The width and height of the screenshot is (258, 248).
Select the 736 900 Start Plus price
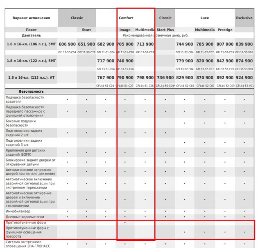(x=165, y=77)
